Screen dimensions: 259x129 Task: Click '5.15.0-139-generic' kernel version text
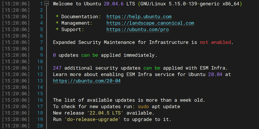[x=194, y=4]
